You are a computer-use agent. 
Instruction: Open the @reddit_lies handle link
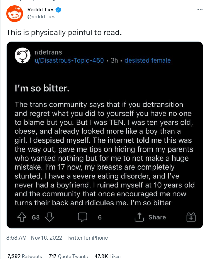41,16
